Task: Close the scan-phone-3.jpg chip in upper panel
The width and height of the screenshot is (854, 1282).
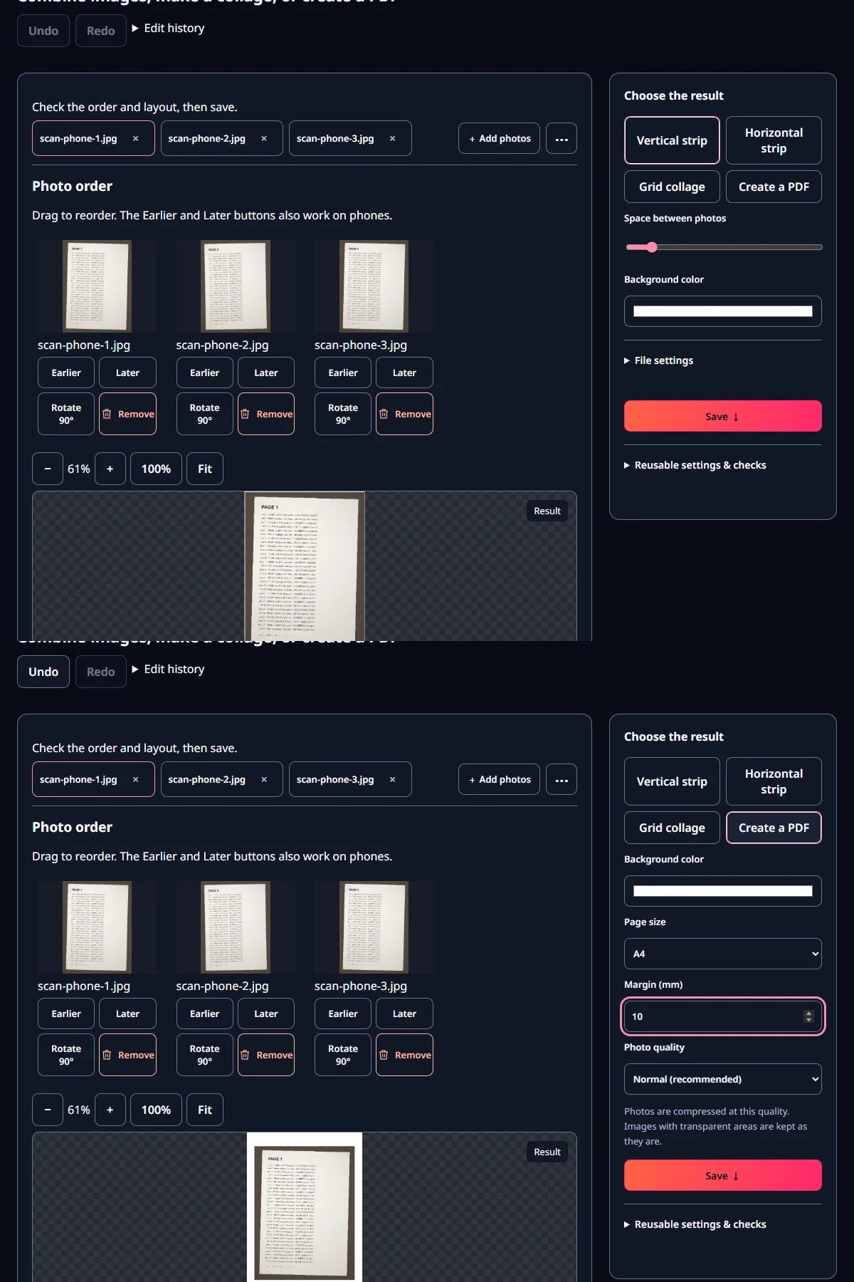Action: 392,139
